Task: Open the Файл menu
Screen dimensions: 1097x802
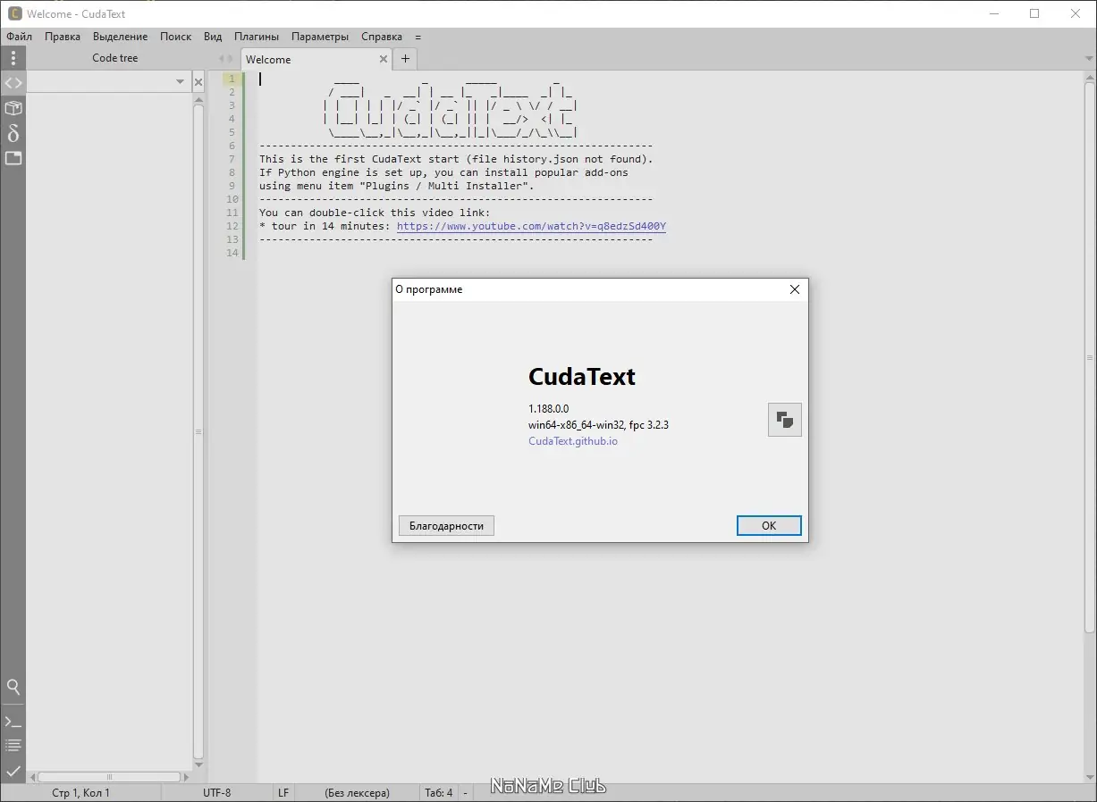Action: click(x=19, y=37)
